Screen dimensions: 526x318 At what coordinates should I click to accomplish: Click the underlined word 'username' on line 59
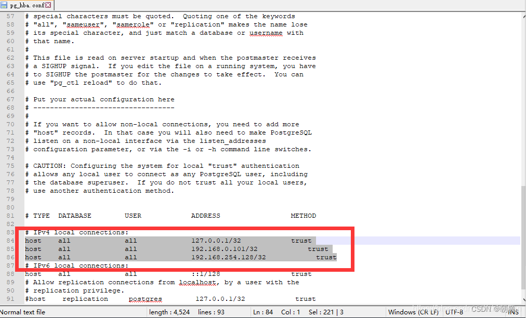coord(266,33)
